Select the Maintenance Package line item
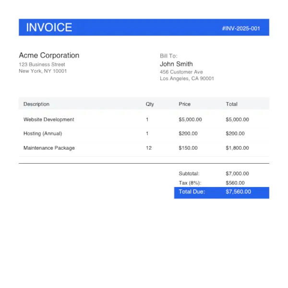288x288 pixels. point(49,148)
